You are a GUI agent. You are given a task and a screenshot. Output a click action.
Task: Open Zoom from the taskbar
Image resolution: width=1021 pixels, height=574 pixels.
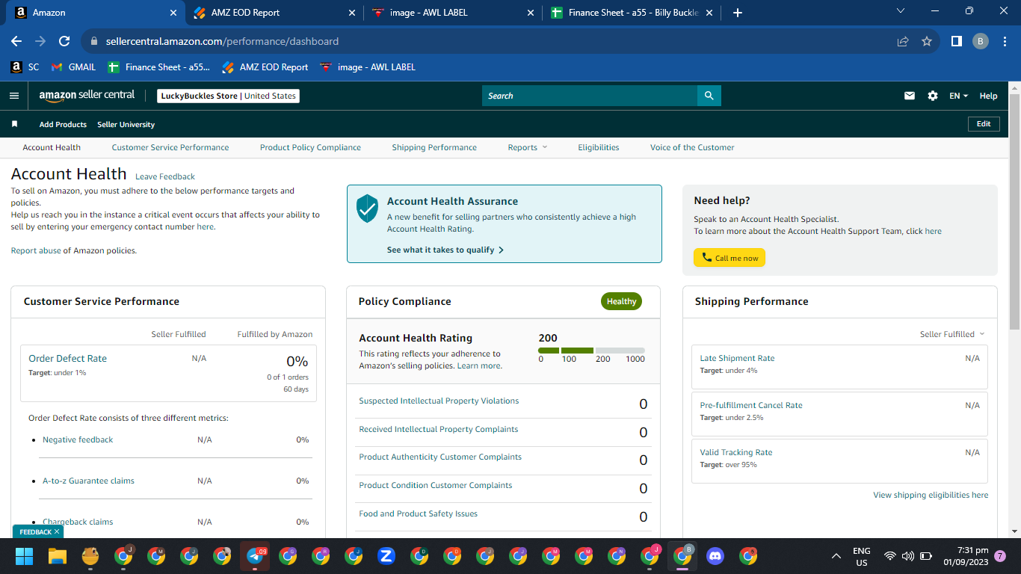386,556
